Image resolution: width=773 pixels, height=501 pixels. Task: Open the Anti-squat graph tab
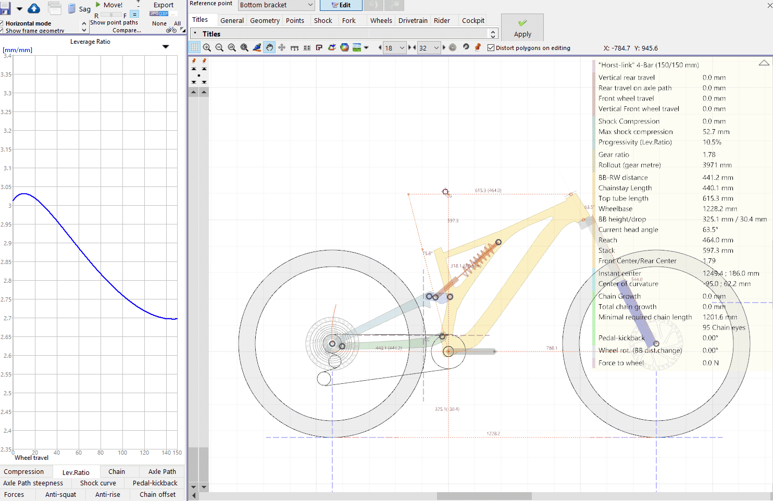coord(60,494)
